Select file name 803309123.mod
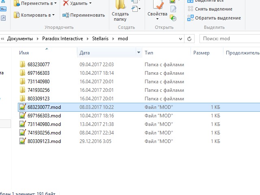 44,141
